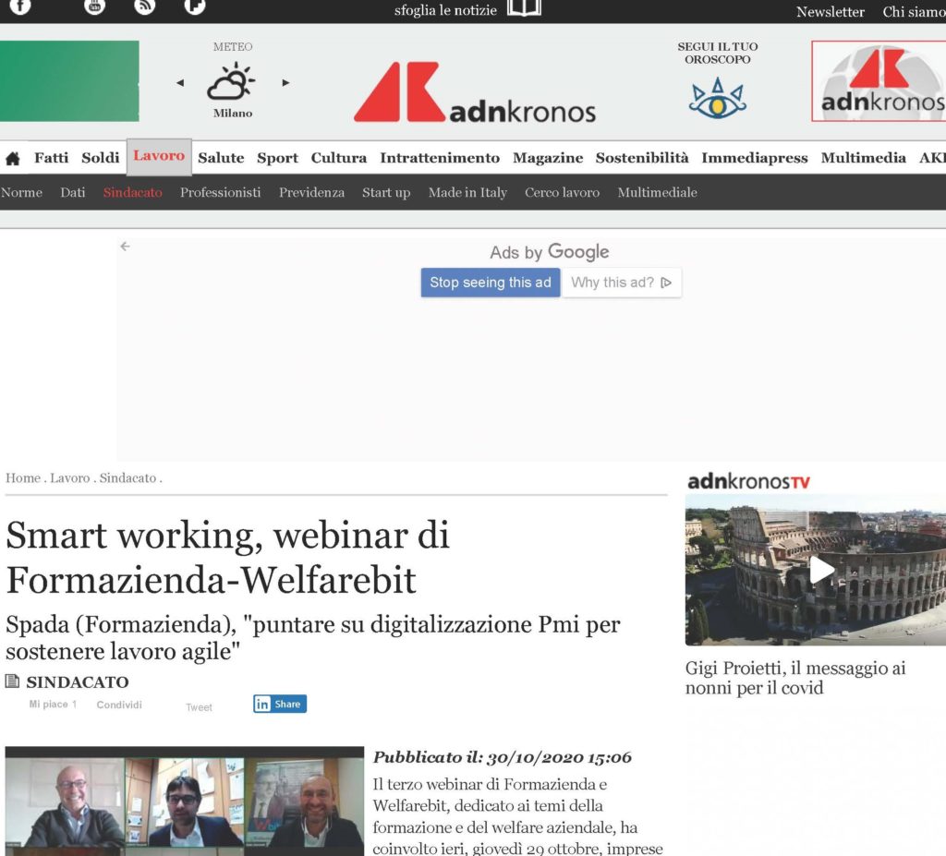Select the Cerco lavoro submenu item
Screen dimensions: 946x856
(x=562, y=192)
